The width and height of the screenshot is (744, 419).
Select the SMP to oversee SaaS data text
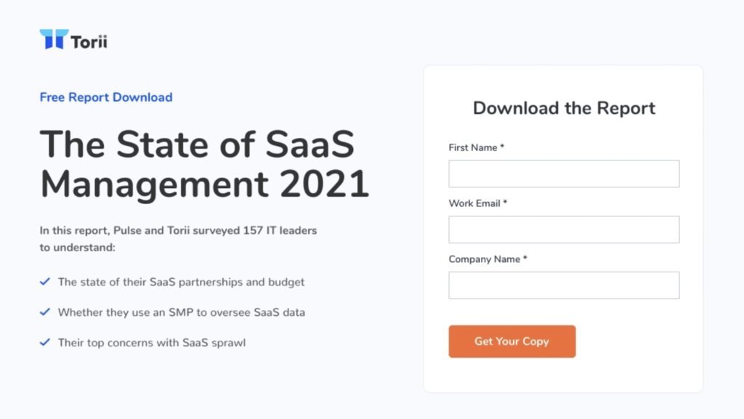coord(182,312)
